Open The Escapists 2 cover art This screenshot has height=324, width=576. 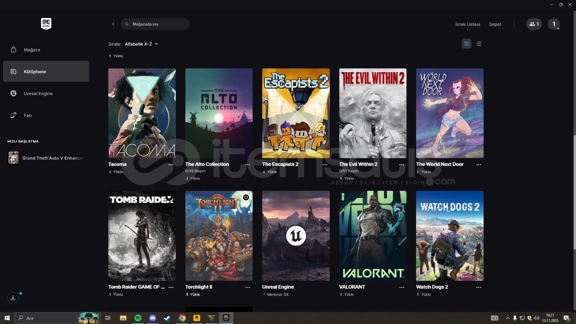[296, 113]
